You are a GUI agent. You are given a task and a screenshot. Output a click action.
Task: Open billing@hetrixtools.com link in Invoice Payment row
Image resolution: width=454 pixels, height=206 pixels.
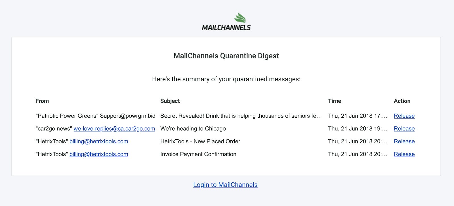click(x=99, y=154)
